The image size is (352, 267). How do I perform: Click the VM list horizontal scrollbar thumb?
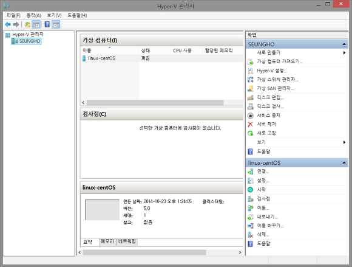155,103
